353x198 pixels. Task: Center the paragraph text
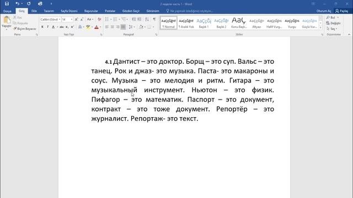[112, 27]
